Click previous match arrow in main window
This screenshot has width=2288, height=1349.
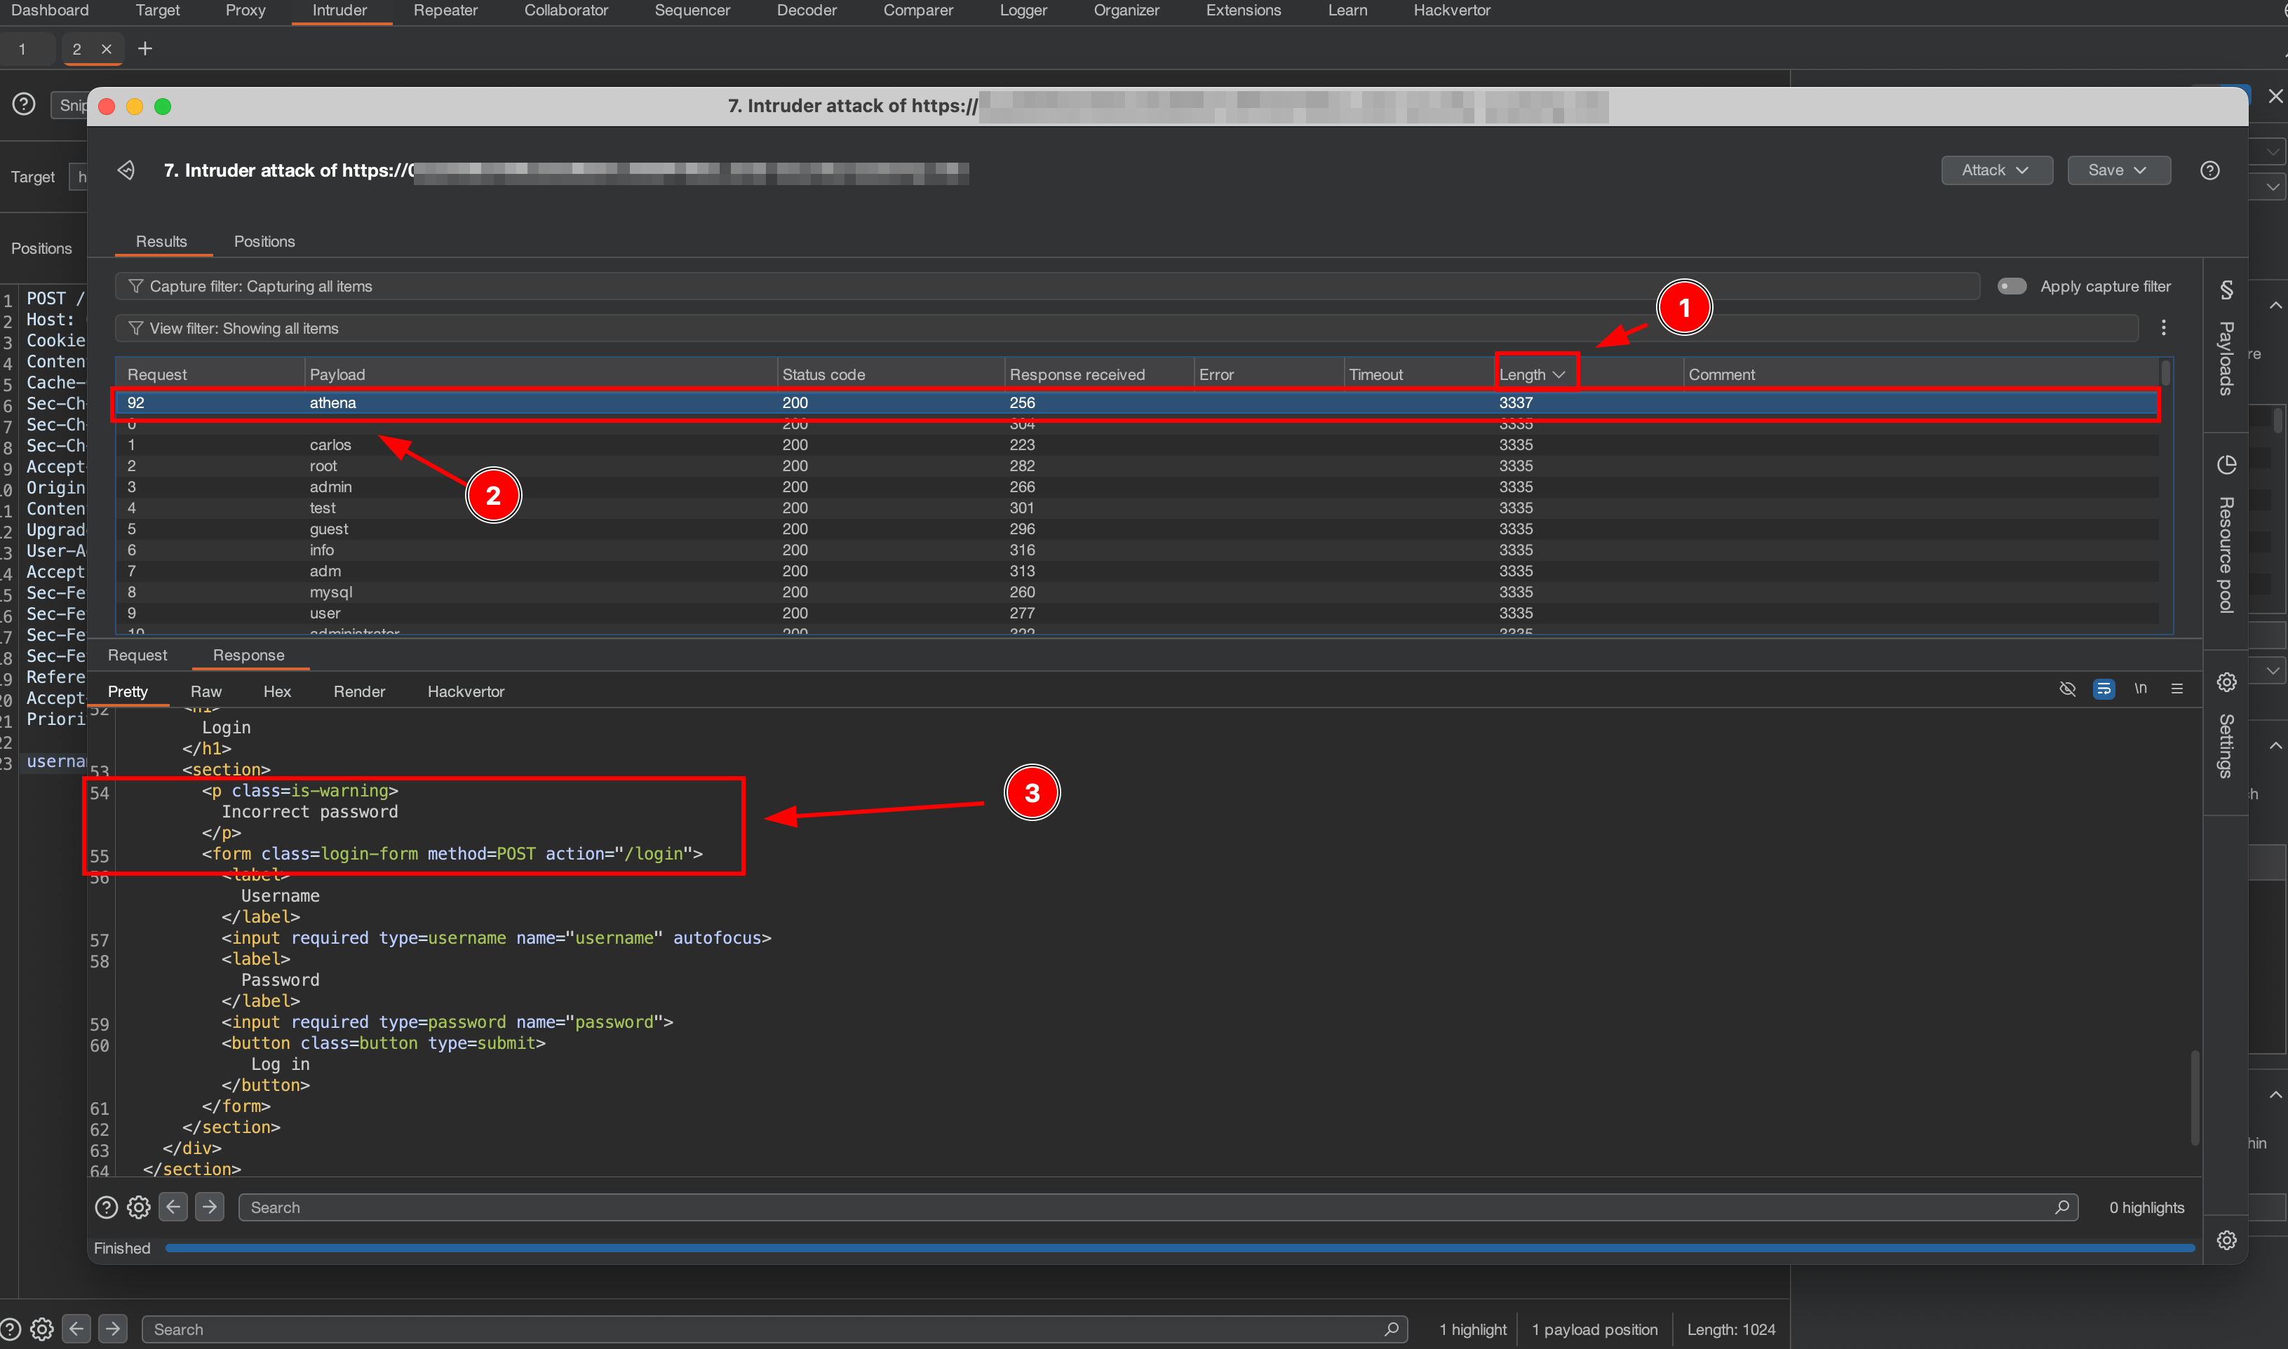pyautogui.click(x=76, y=1329)
